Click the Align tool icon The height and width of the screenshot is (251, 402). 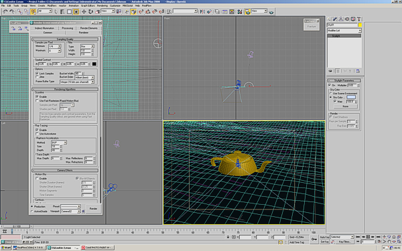[210, 11]
